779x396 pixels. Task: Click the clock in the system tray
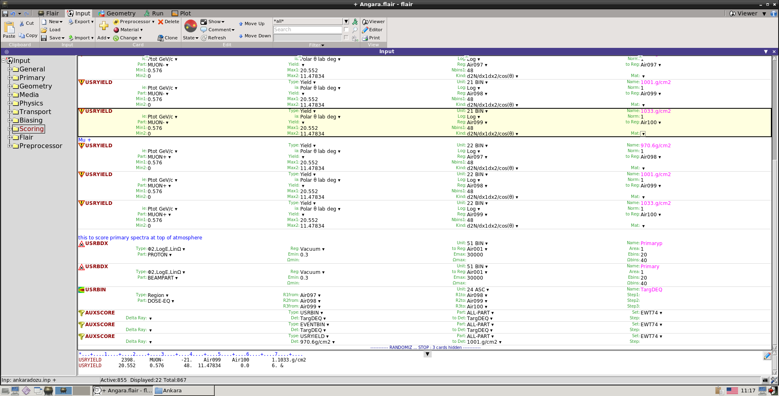[x=748, y=391]
